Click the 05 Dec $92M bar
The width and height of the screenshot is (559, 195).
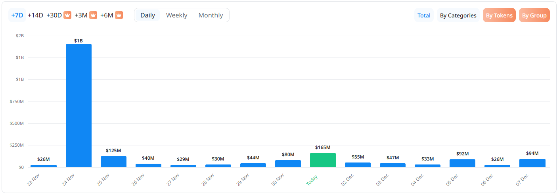462,163
